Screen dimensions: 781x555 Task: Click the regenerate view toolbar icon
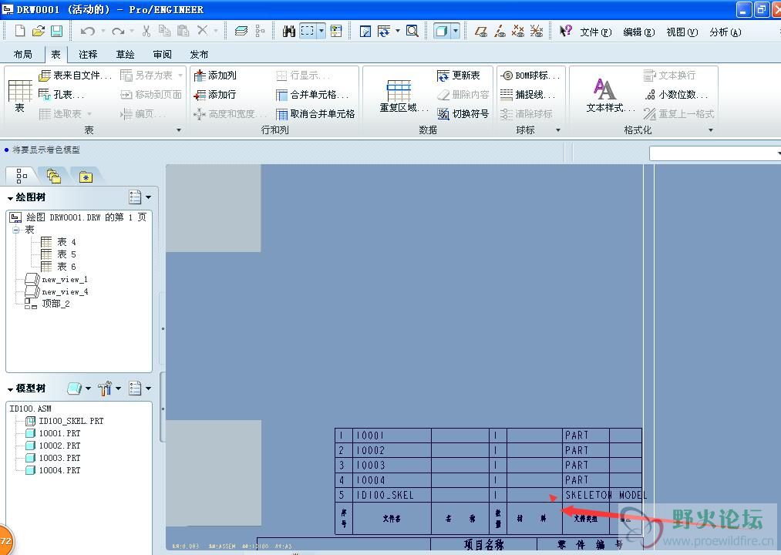click(x=383, y=32)
